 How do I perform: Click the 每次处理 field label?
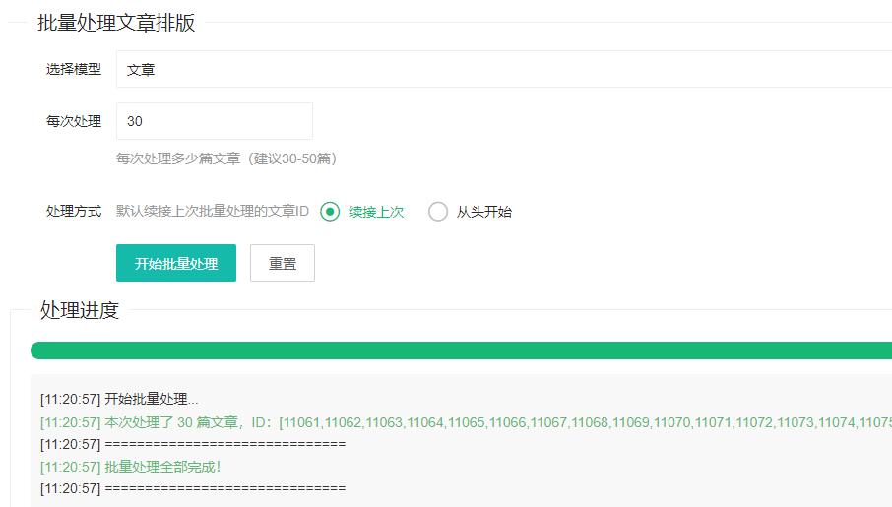[x=74, y=121]
